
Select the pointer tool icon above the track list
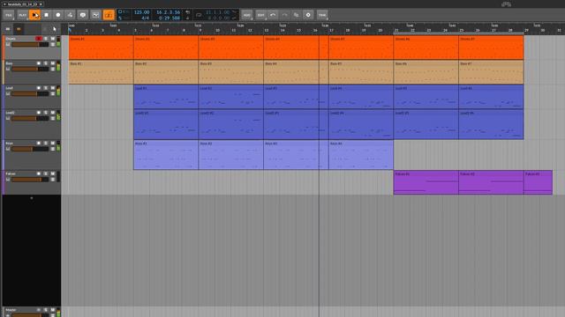click(x=55, y=29)
